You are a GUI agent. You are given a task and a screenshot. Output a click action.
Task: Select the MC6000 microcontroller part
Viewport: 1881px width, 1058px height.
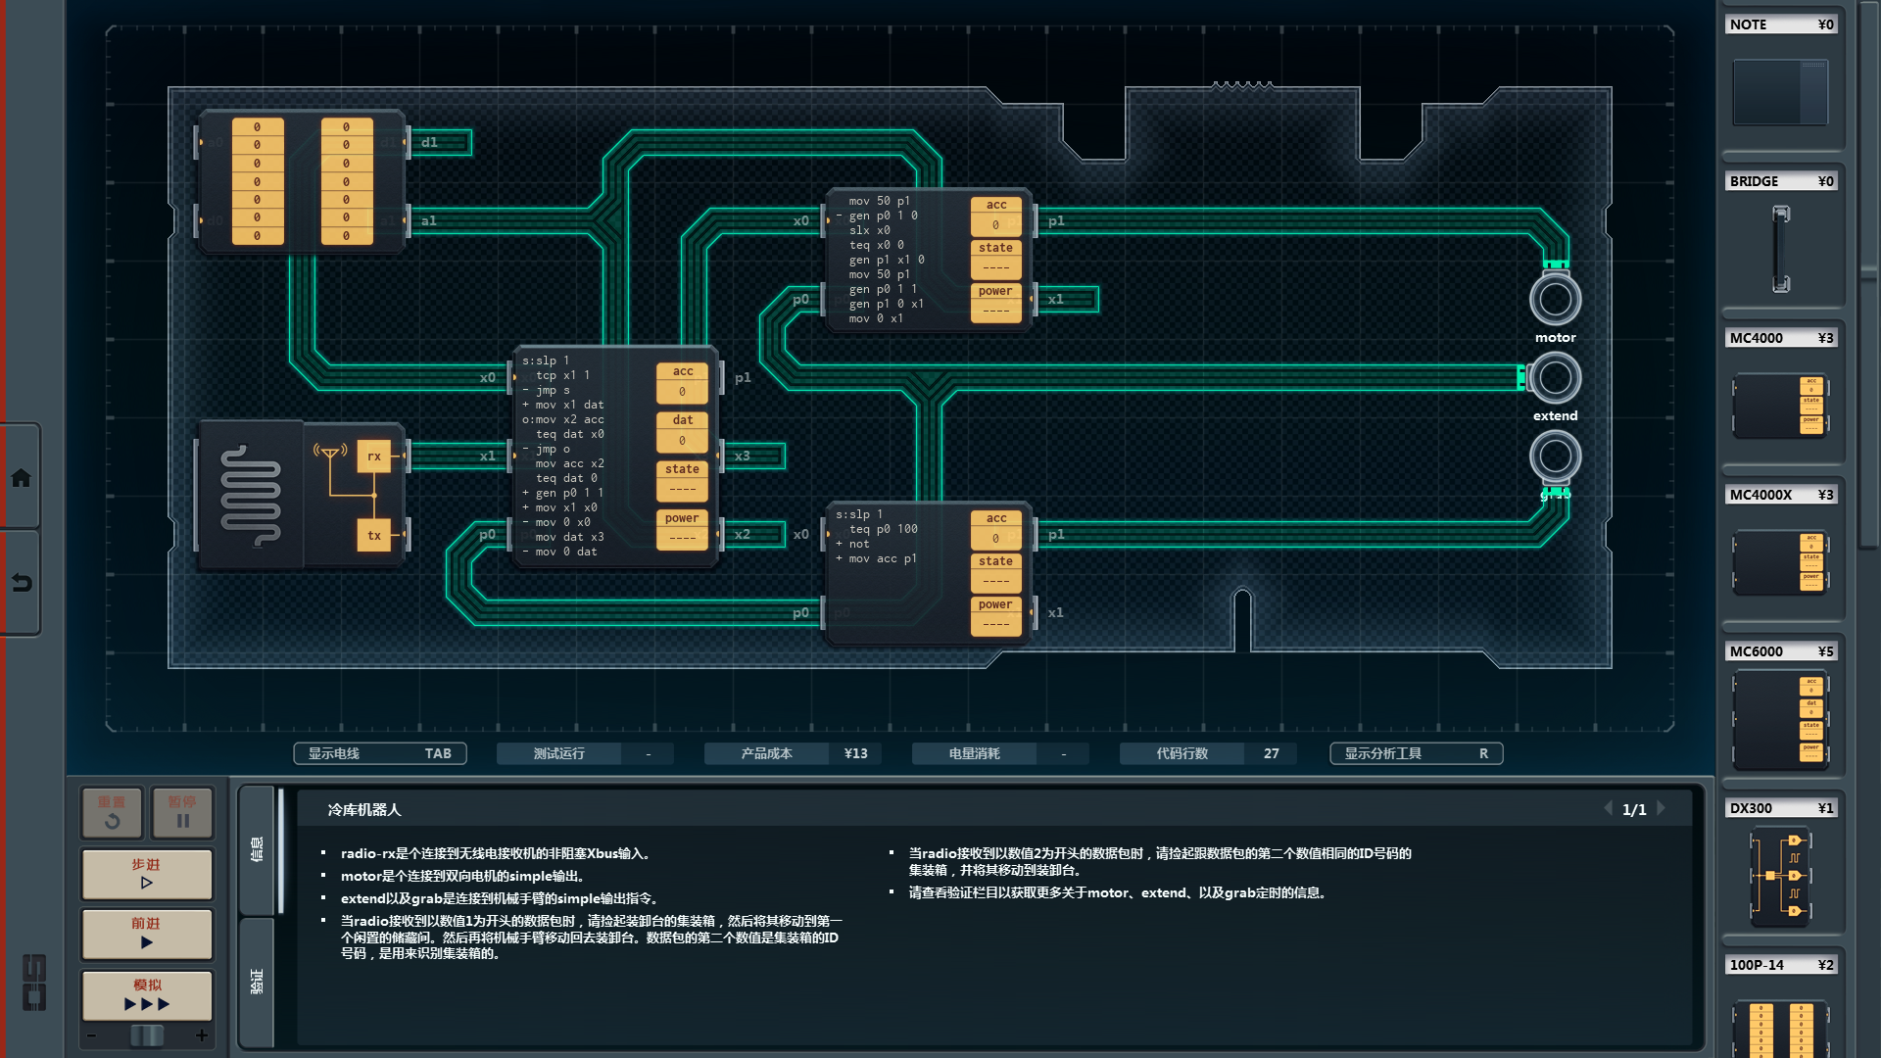click(x=1780, y=720)
